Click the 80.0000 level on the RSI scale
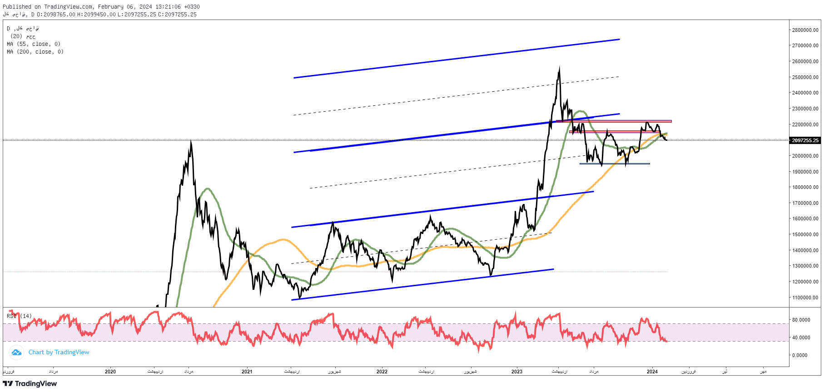The image size is (824, 392). (x=801, y=320)
